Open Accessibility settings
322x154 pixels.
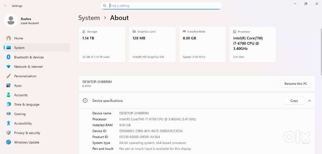23,123
